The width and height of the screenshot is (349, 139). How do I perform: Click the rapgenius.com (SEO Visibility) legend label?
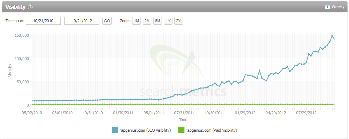145,130
